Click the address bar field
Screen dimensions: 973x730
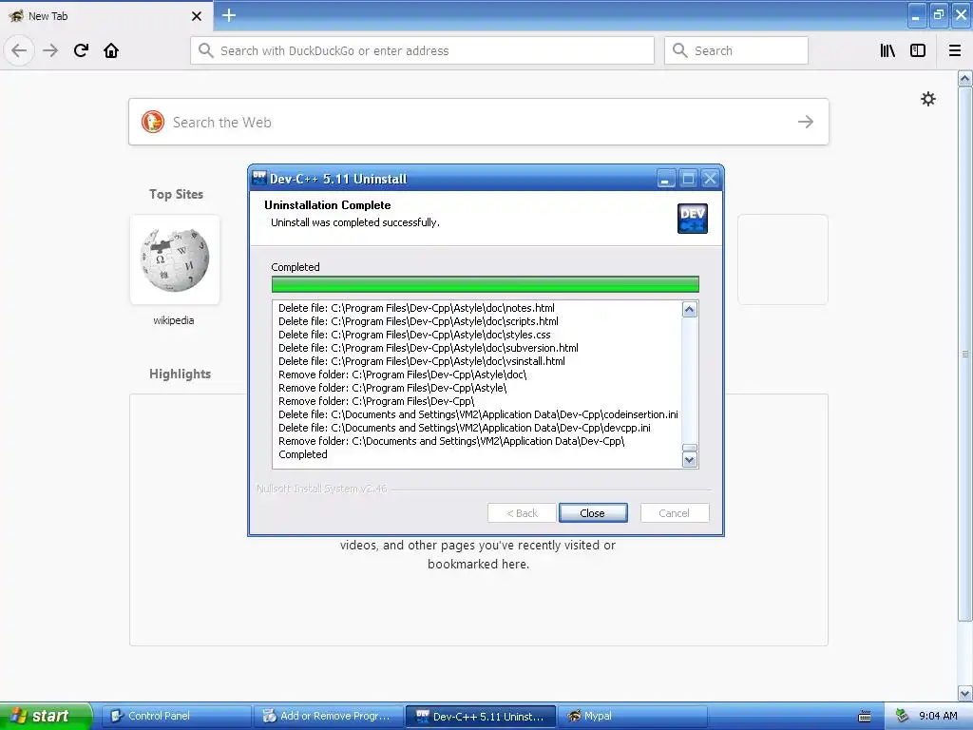pos(422,50)
